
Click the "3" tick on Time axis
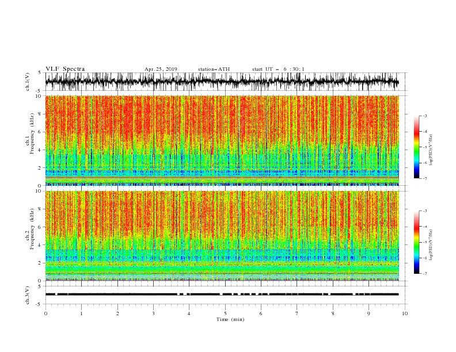(x=153, y=313)
